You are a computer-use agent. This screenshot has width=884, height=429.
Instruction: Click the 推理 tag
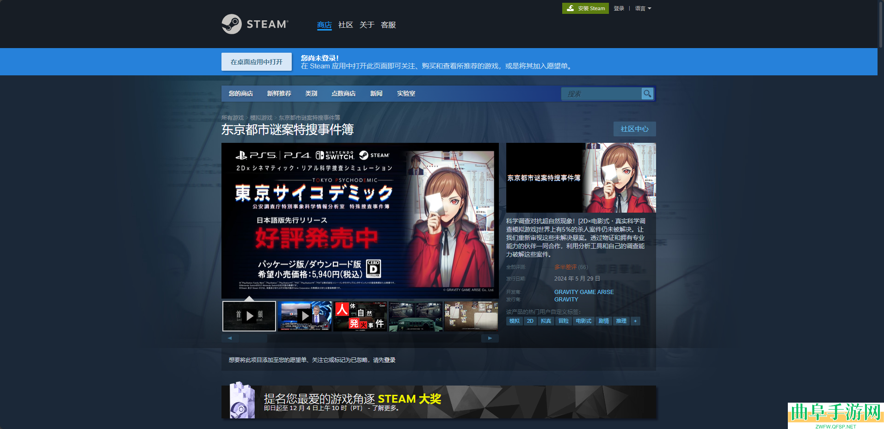pyautogui.click(x=621, y=321)
